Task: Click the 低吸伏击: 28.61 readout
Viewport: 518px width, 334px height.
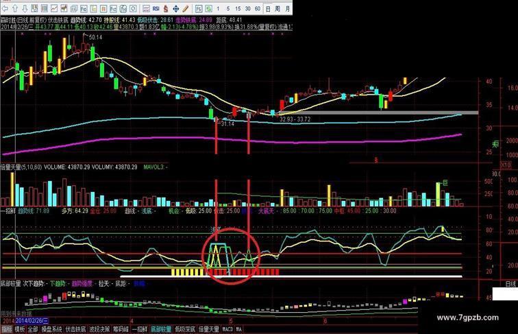Action: click(155, 20)
